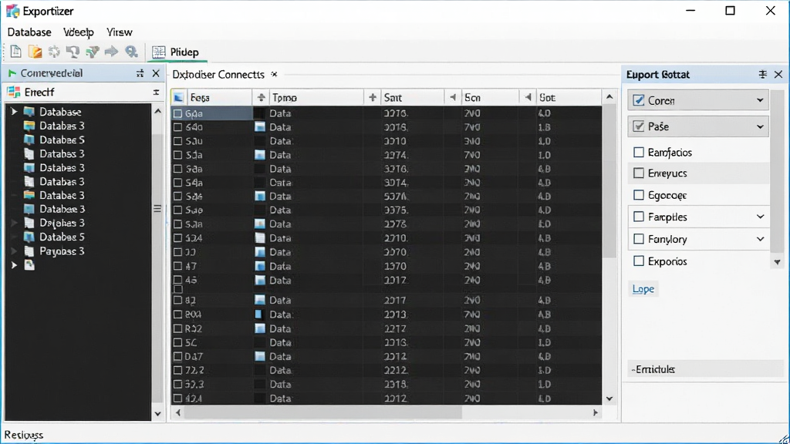
Task: Pin the Comervedeial panel
Action: (140, 73)
